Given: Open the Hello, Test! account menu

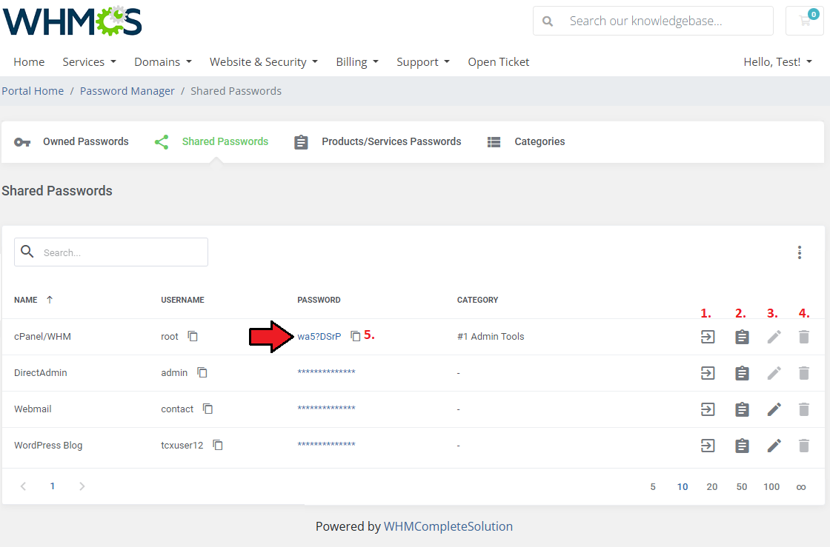Looking at the screenshot, I should (x=777, y=62).
